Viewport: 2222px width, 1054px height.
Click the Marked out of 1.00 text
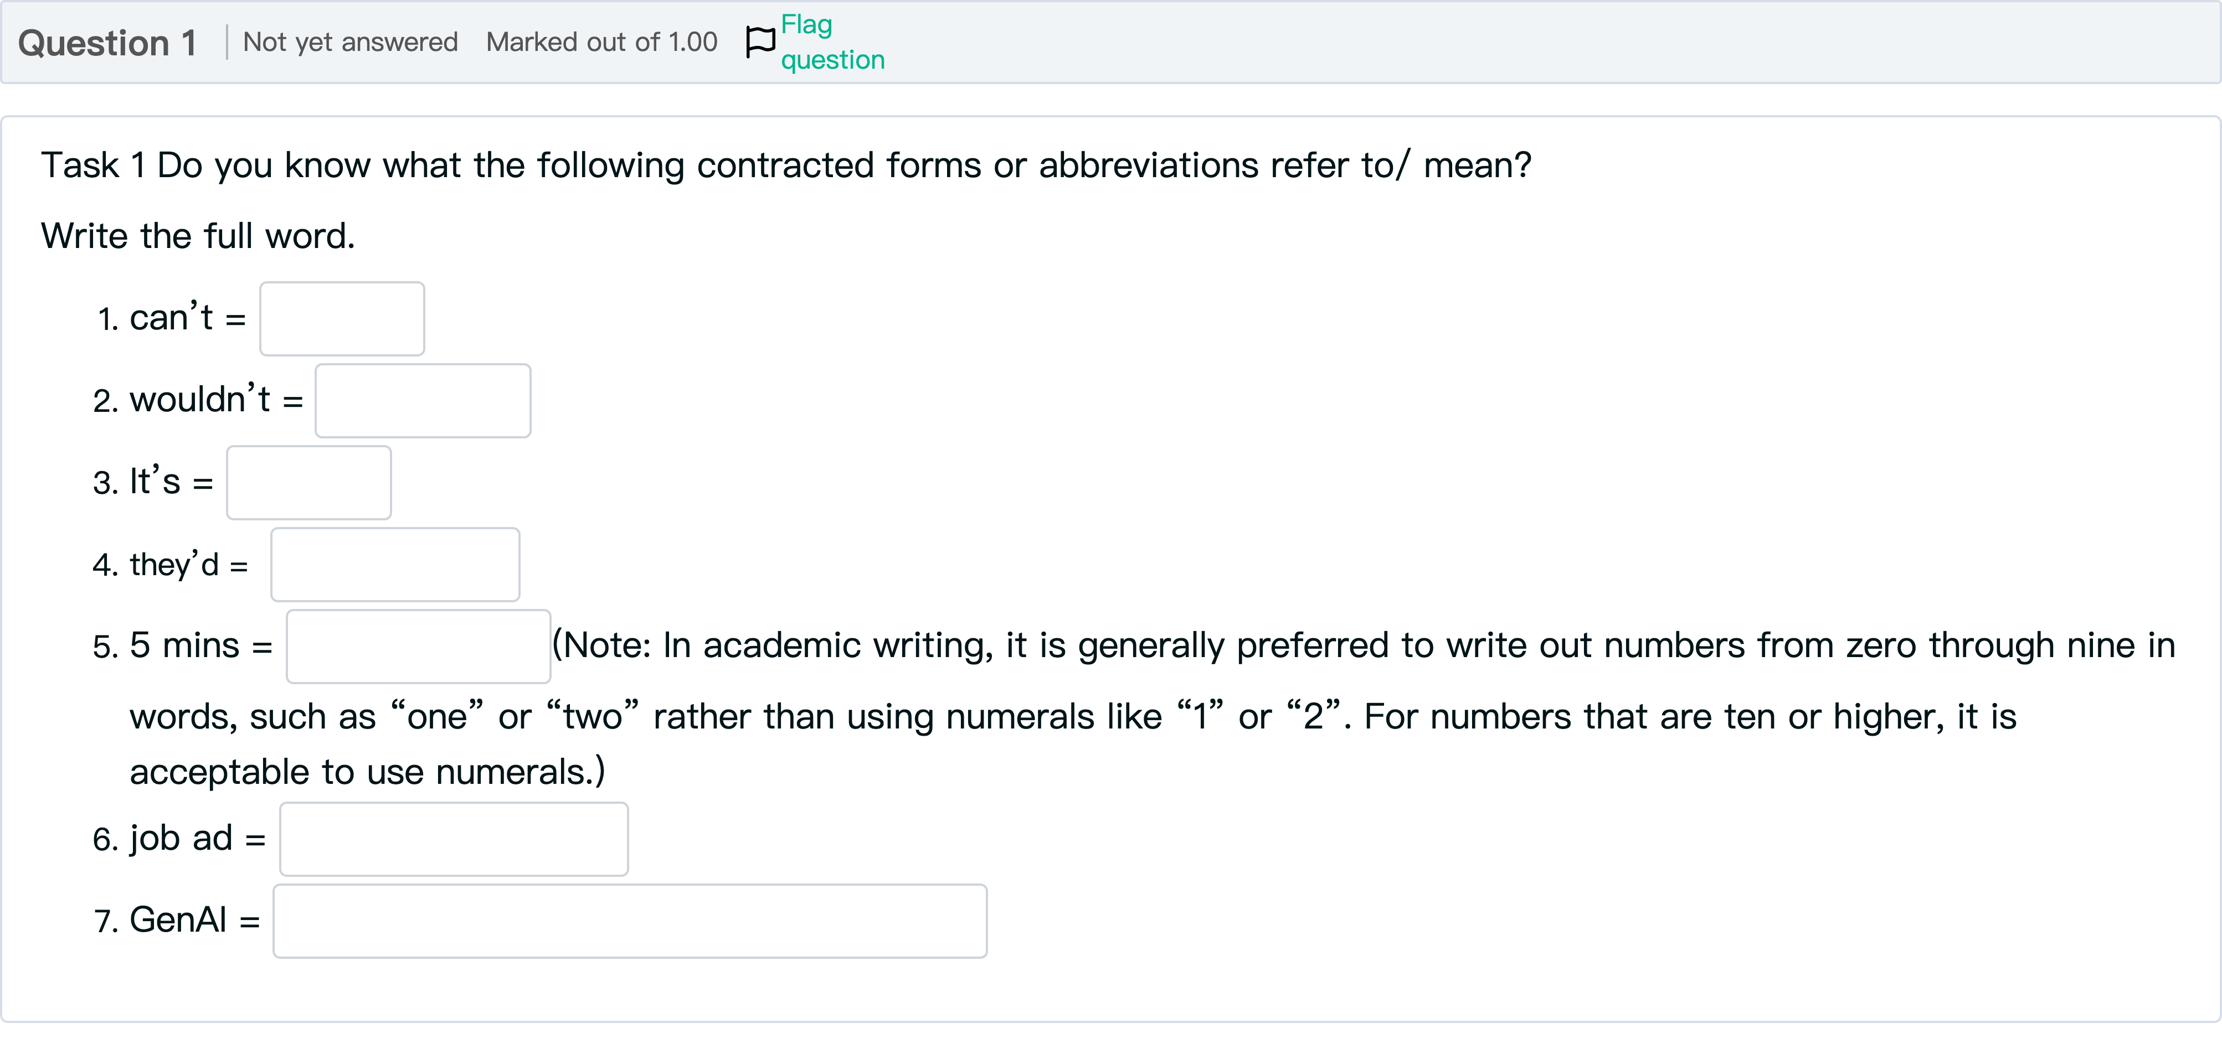[601, 42]
